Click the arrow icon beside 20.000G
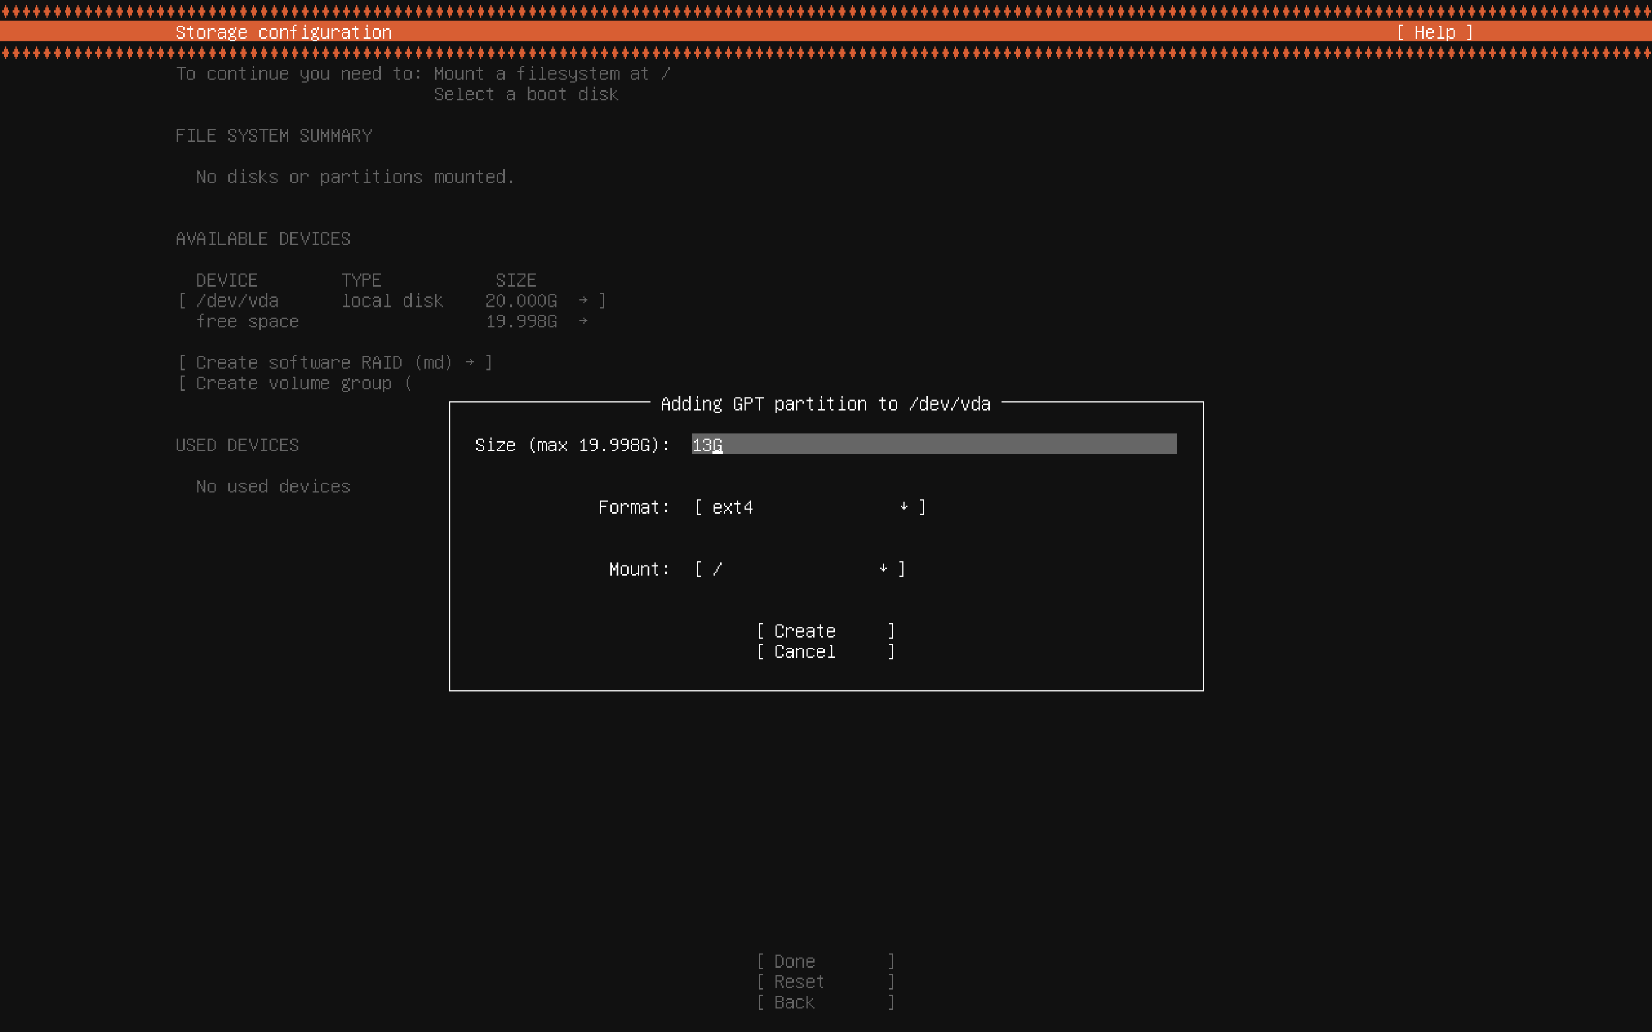The height and width of the screenshot is (1032, 1652). click(583, 300)
